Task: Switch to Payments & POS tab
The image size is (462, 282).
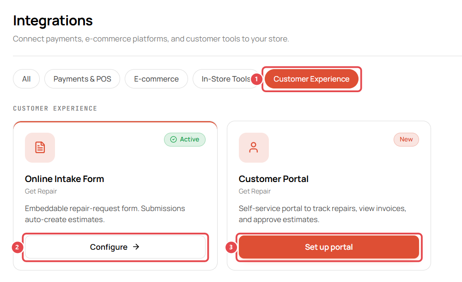Action: tap(82, 79)
